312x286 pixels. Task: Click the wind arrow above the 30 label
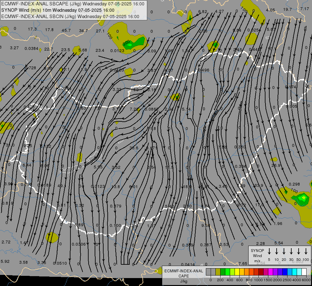point(291,251)
